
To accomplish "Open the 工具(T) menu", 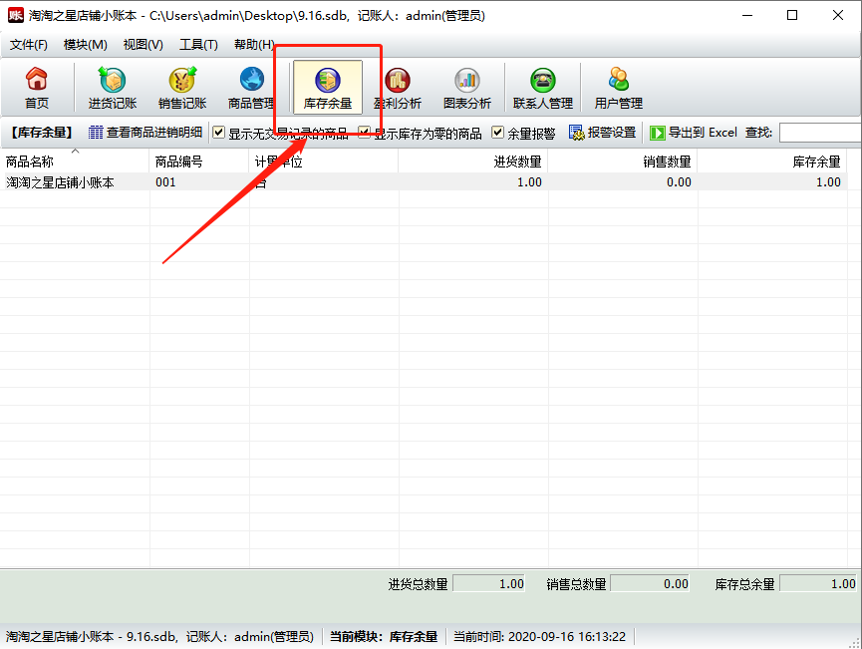I will pyautogui.click(x=198, y=45).
